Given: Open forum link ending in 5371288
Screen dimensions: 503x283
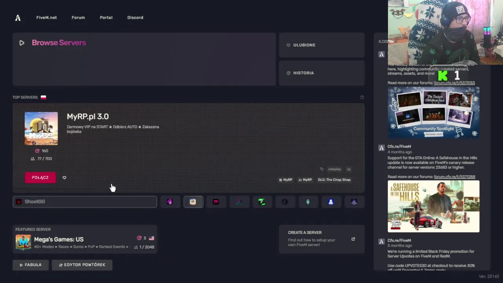Looking at the screenshot, I should tap(454, 177).
